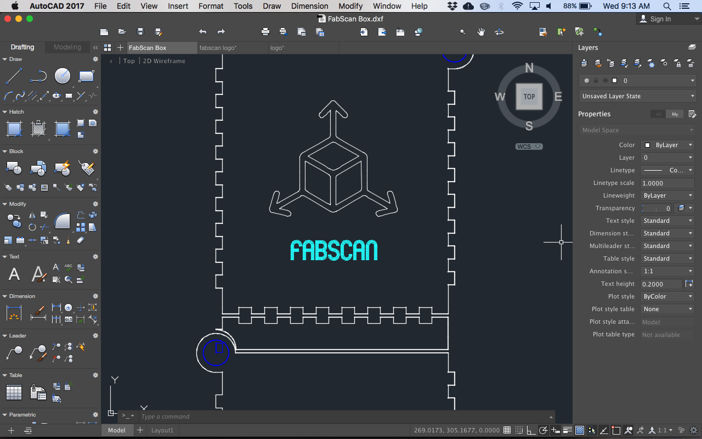Select the Mirror tool in Modify

click(x=32, y=215)
